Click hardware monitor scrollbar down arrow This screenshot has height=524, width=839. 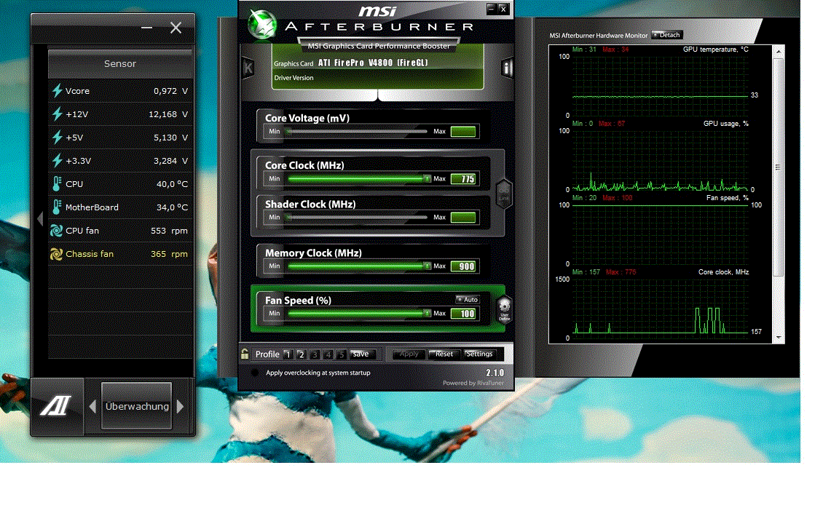click(x=779, y=338)
